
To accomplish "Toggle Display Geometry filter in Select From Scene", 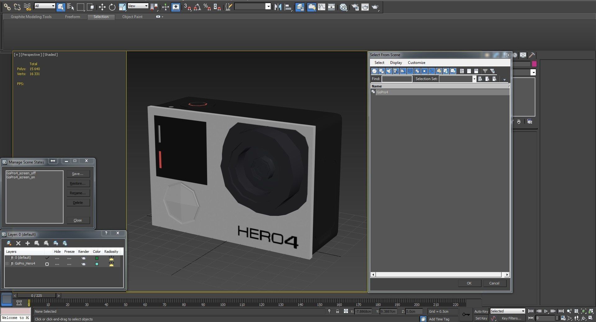I will pyautogui.click(x=374, y=71).
